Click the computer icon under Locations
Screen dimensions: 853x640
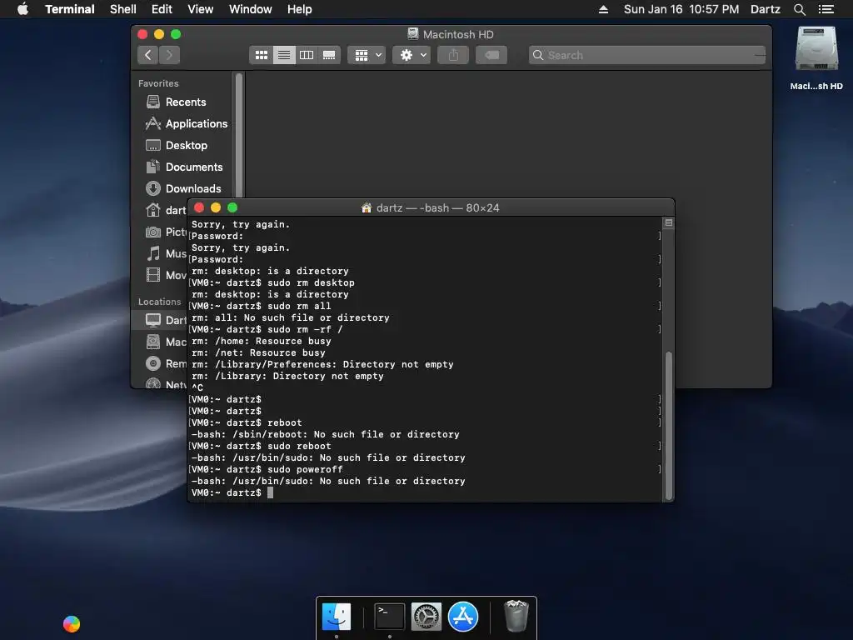click(x=153, y=320)
